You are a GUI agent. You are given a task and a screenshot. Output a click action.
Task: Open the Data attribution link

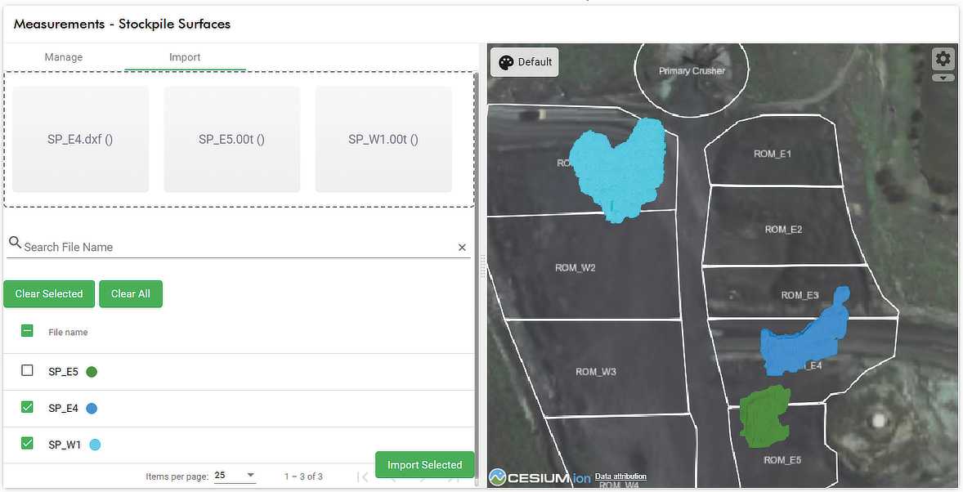pyautogui.click(x=620, y=476)
